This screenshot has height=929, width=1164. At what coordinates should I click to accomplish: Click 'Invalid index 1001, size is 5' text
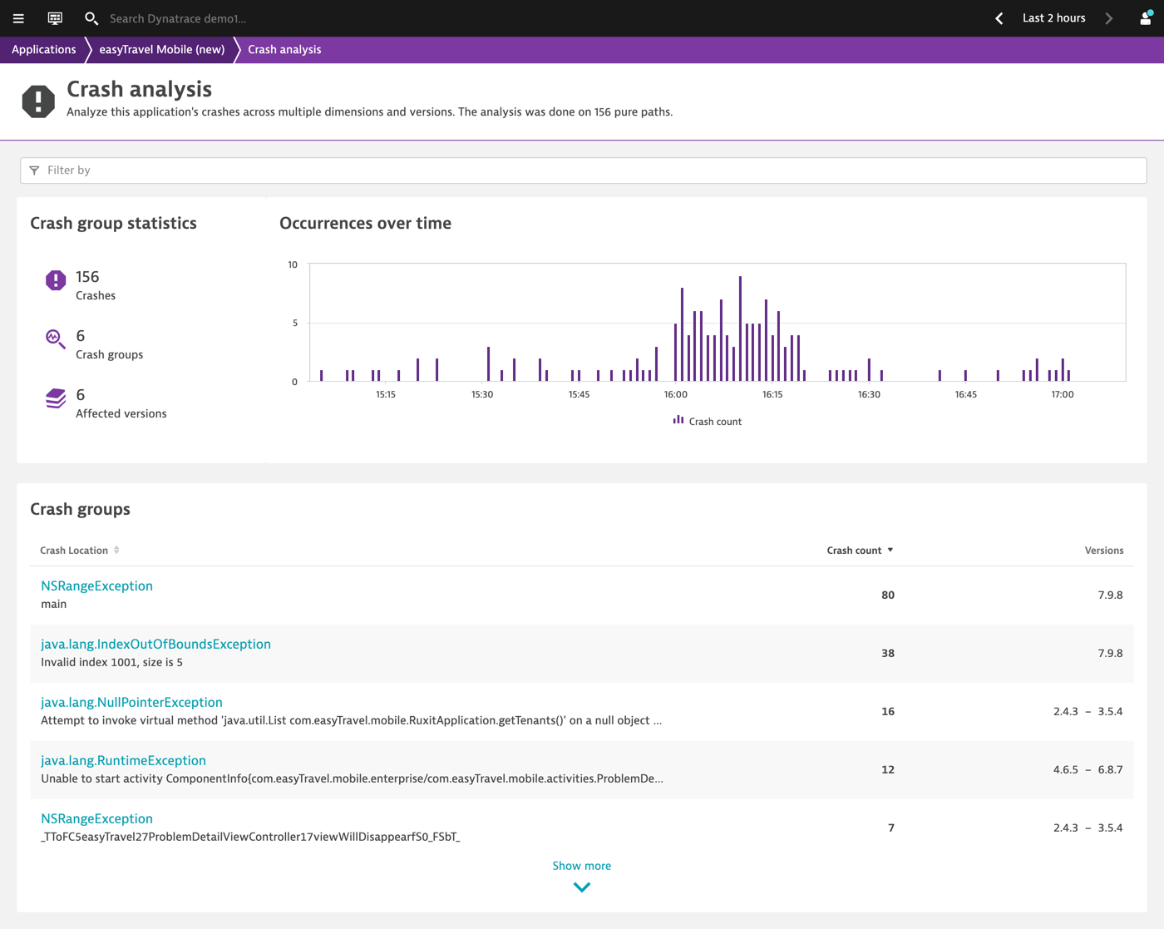click(x=111, y=662)
